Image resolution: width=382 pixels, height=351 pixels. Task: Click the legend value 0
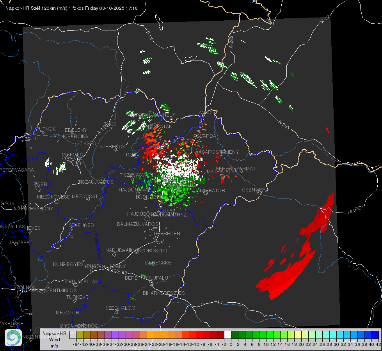231,344
